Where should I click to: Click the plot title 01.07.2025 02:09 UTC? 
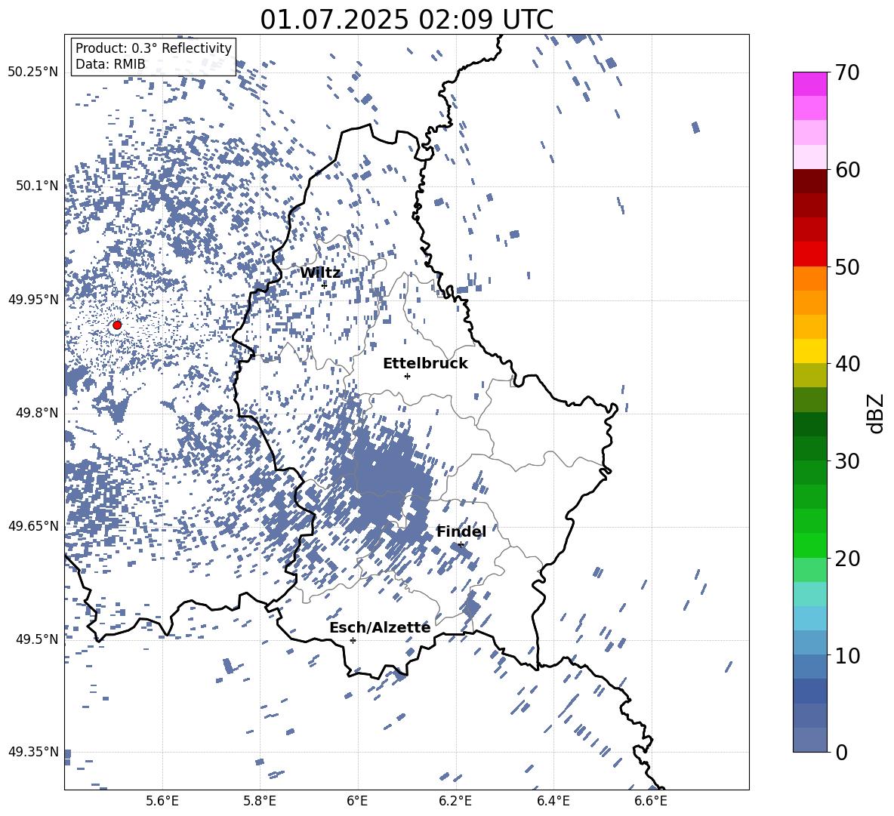(x=406, y=20)
